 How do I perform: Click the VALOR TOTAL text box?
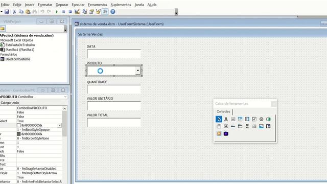[x=114, y=123]
